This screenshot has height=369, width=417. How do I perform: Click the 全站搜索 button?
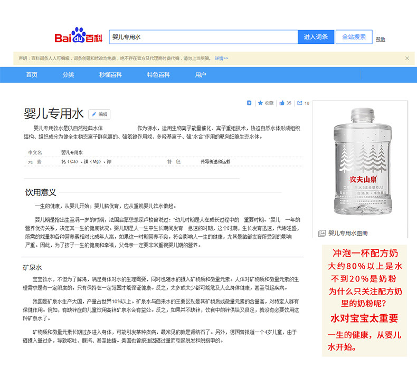click(x=354, y=37)
